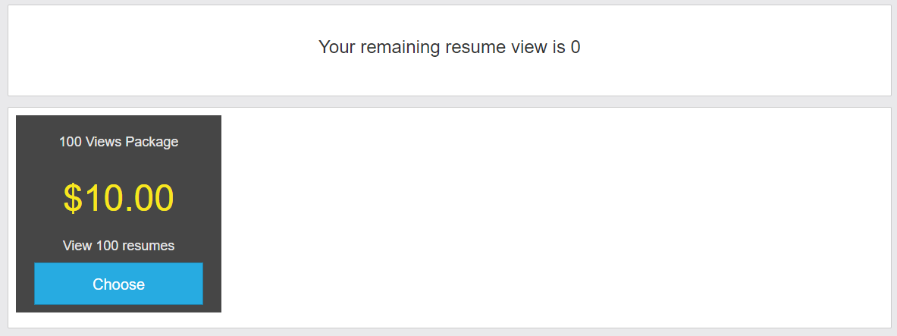Click the 'View 100 resumes' description
Image resolution: width=897 pixels, height=336 pixels.
click(x=118, y=246)
